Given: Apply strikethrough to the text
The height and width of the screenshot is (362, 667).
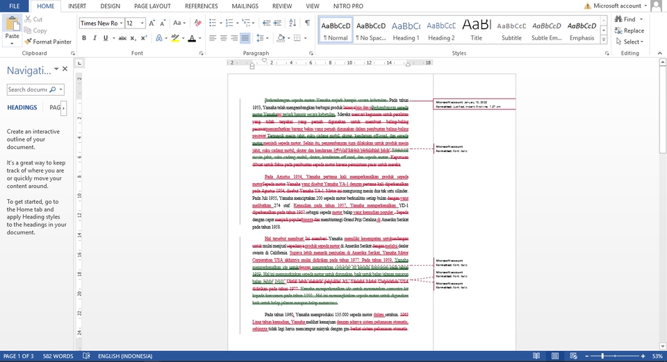Looking at the screenshot, I should tap(122, 38).
